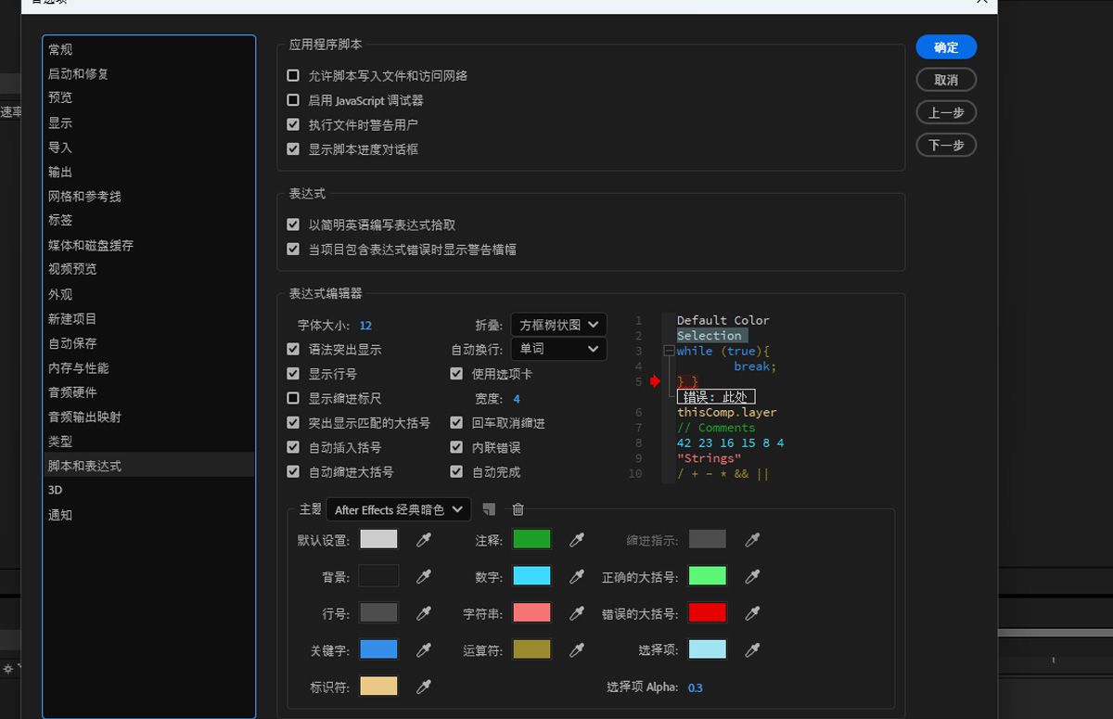The height and width of the screenshot is (719, 1113).
Task: 点击"确定"按钮保存设置
Action: pyautogui.click(x=945, y=46)
